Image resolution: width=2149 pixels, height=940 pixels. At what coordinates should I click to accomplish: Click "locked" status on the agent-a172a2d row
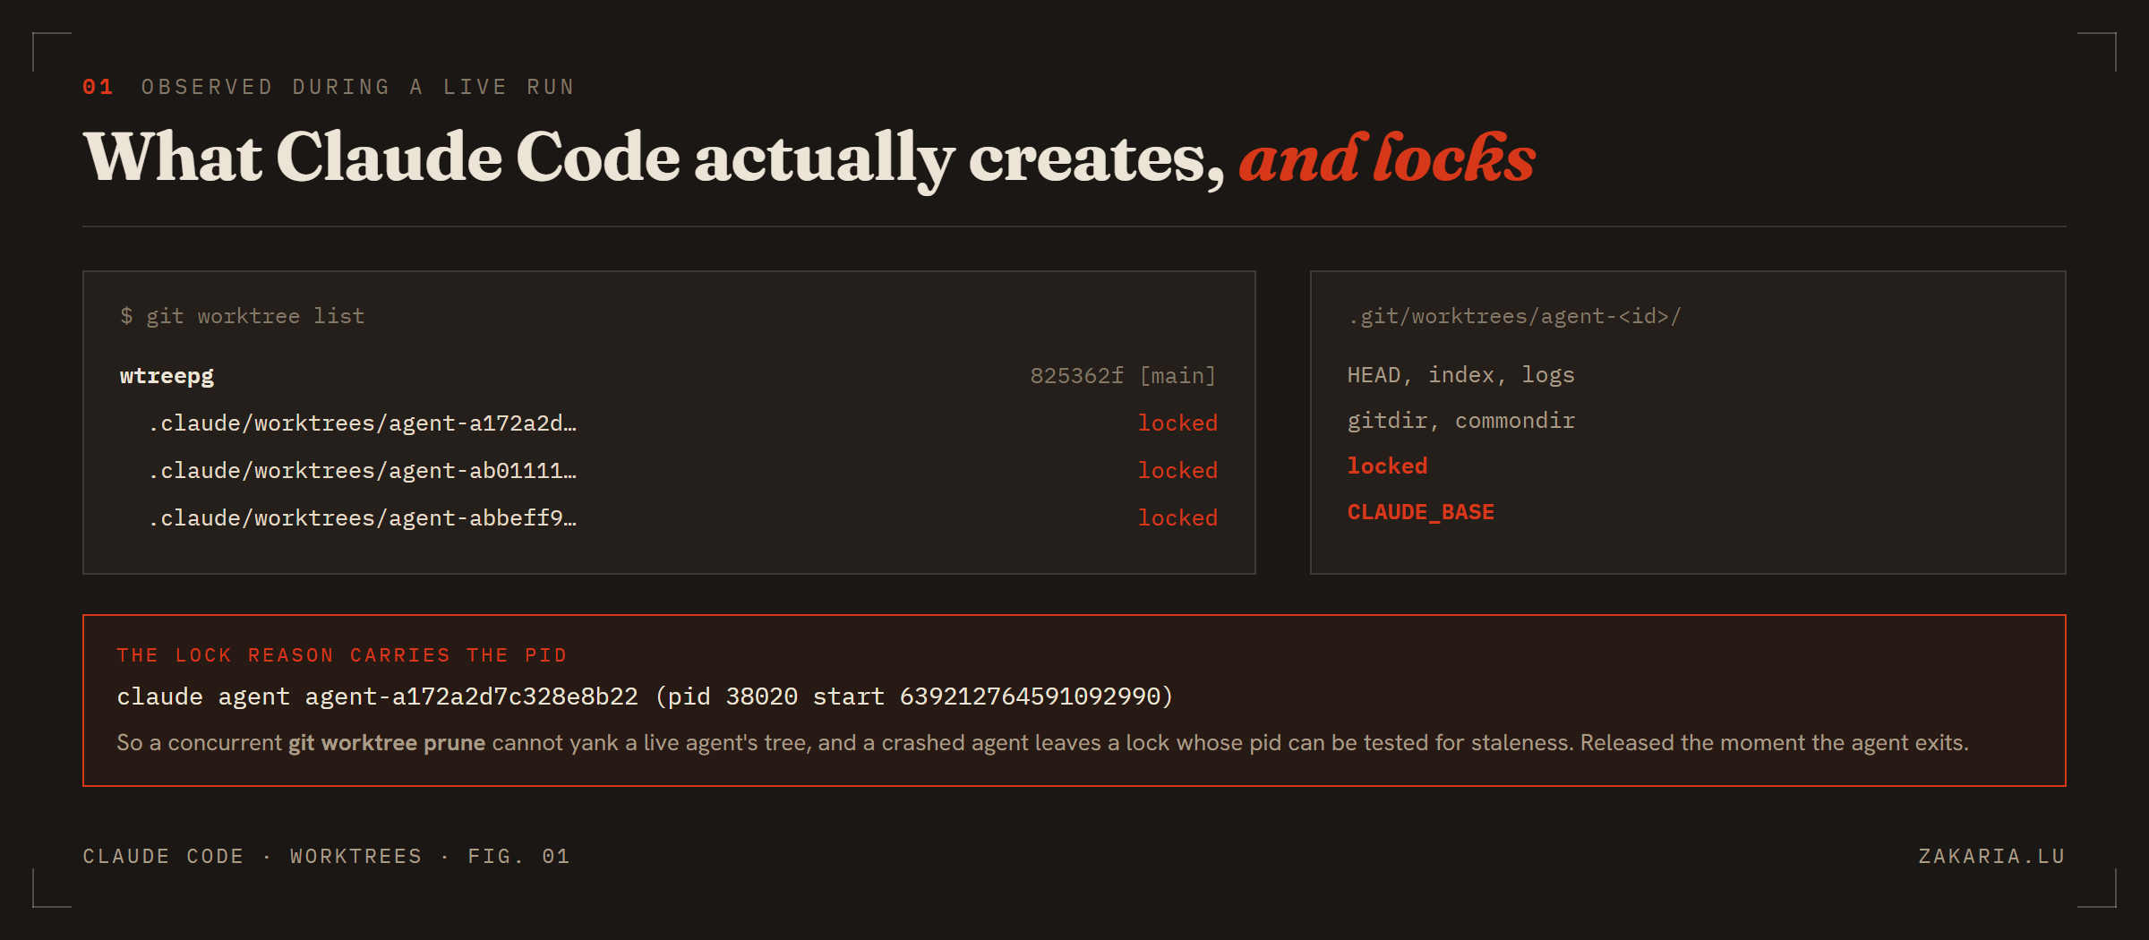pos(1177,423)
